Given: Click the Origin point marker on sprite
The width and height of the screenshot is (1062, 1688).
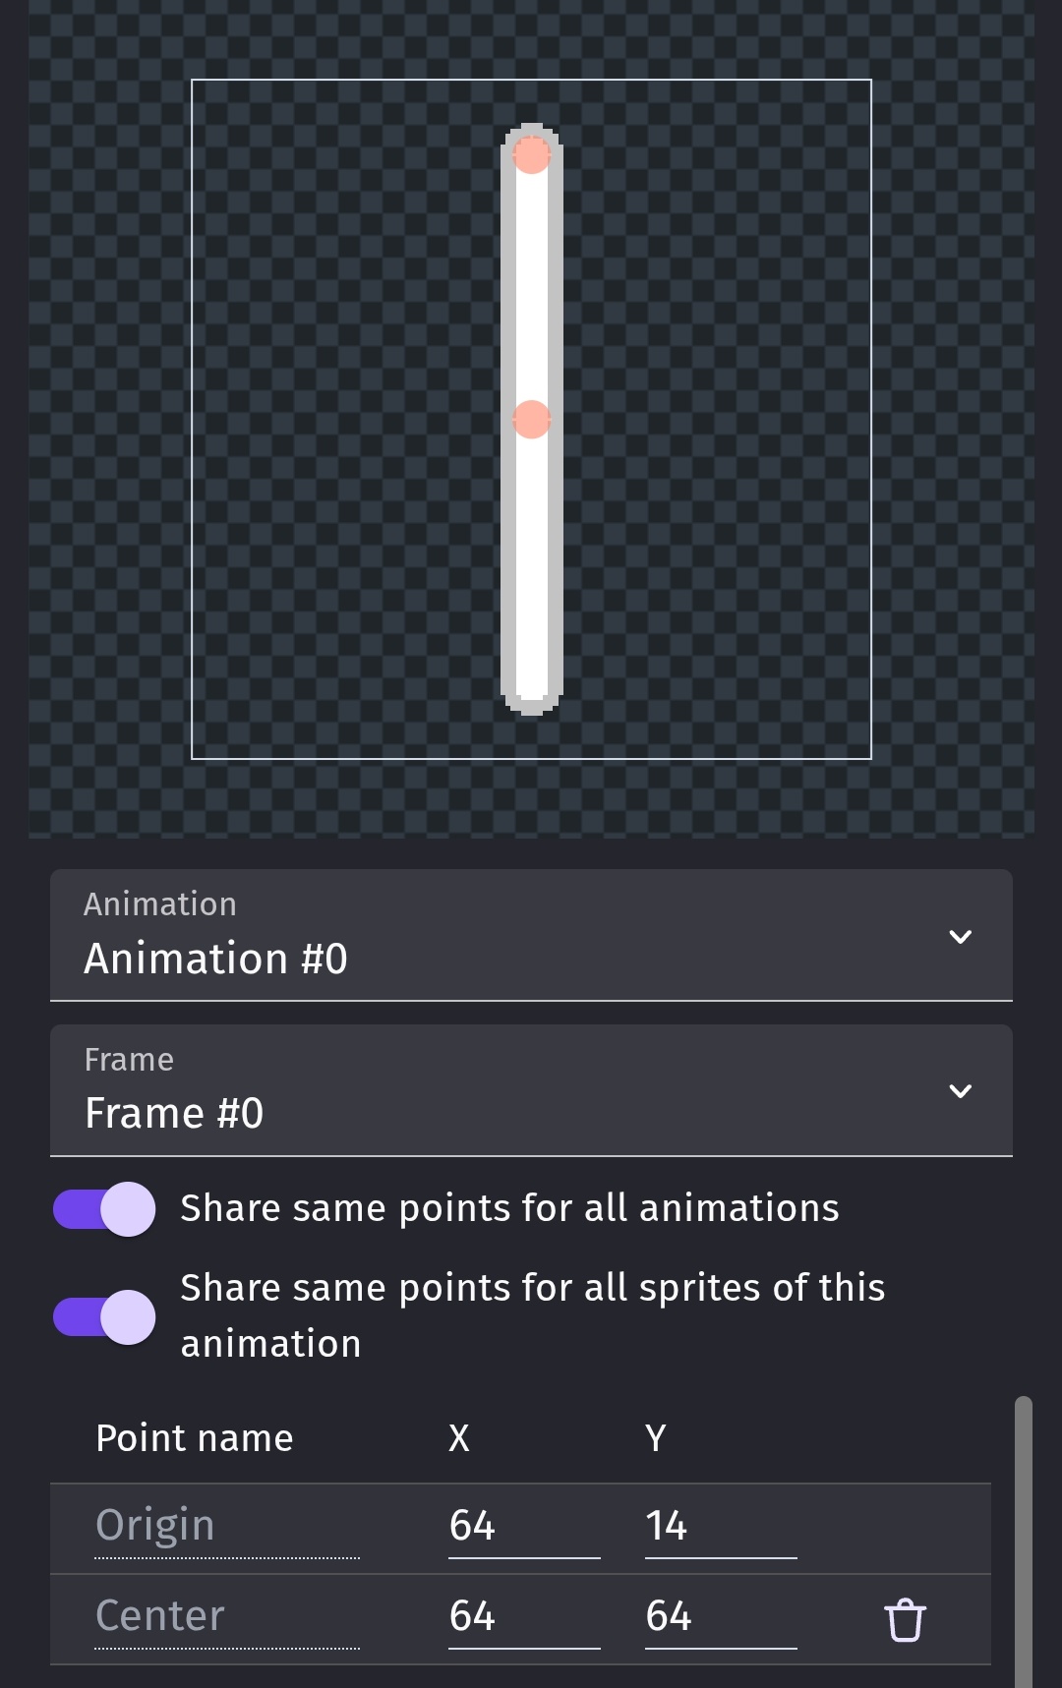Looking at the screenshot, I should point(532,154).
